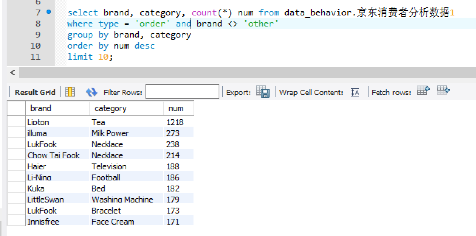
Task: Click the row header beside Haier
Action: click(x=16, y=166)
